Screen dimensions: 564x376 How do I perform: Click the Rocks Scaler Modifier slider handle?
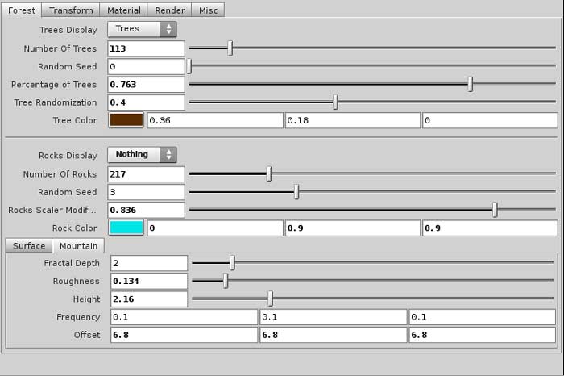pyautogui.click(x=495, y=210)
